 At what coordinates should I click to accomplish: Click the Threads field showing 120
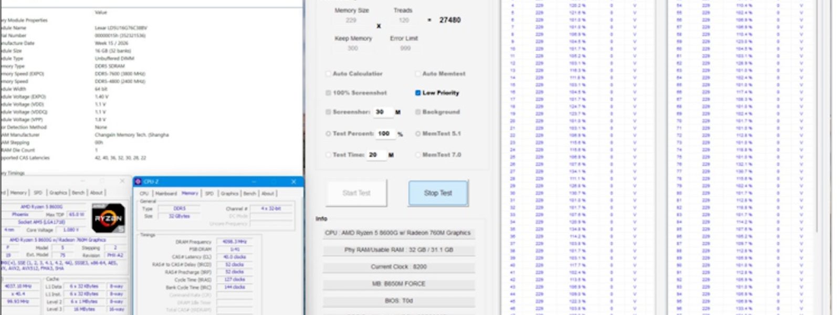(403, 20)
